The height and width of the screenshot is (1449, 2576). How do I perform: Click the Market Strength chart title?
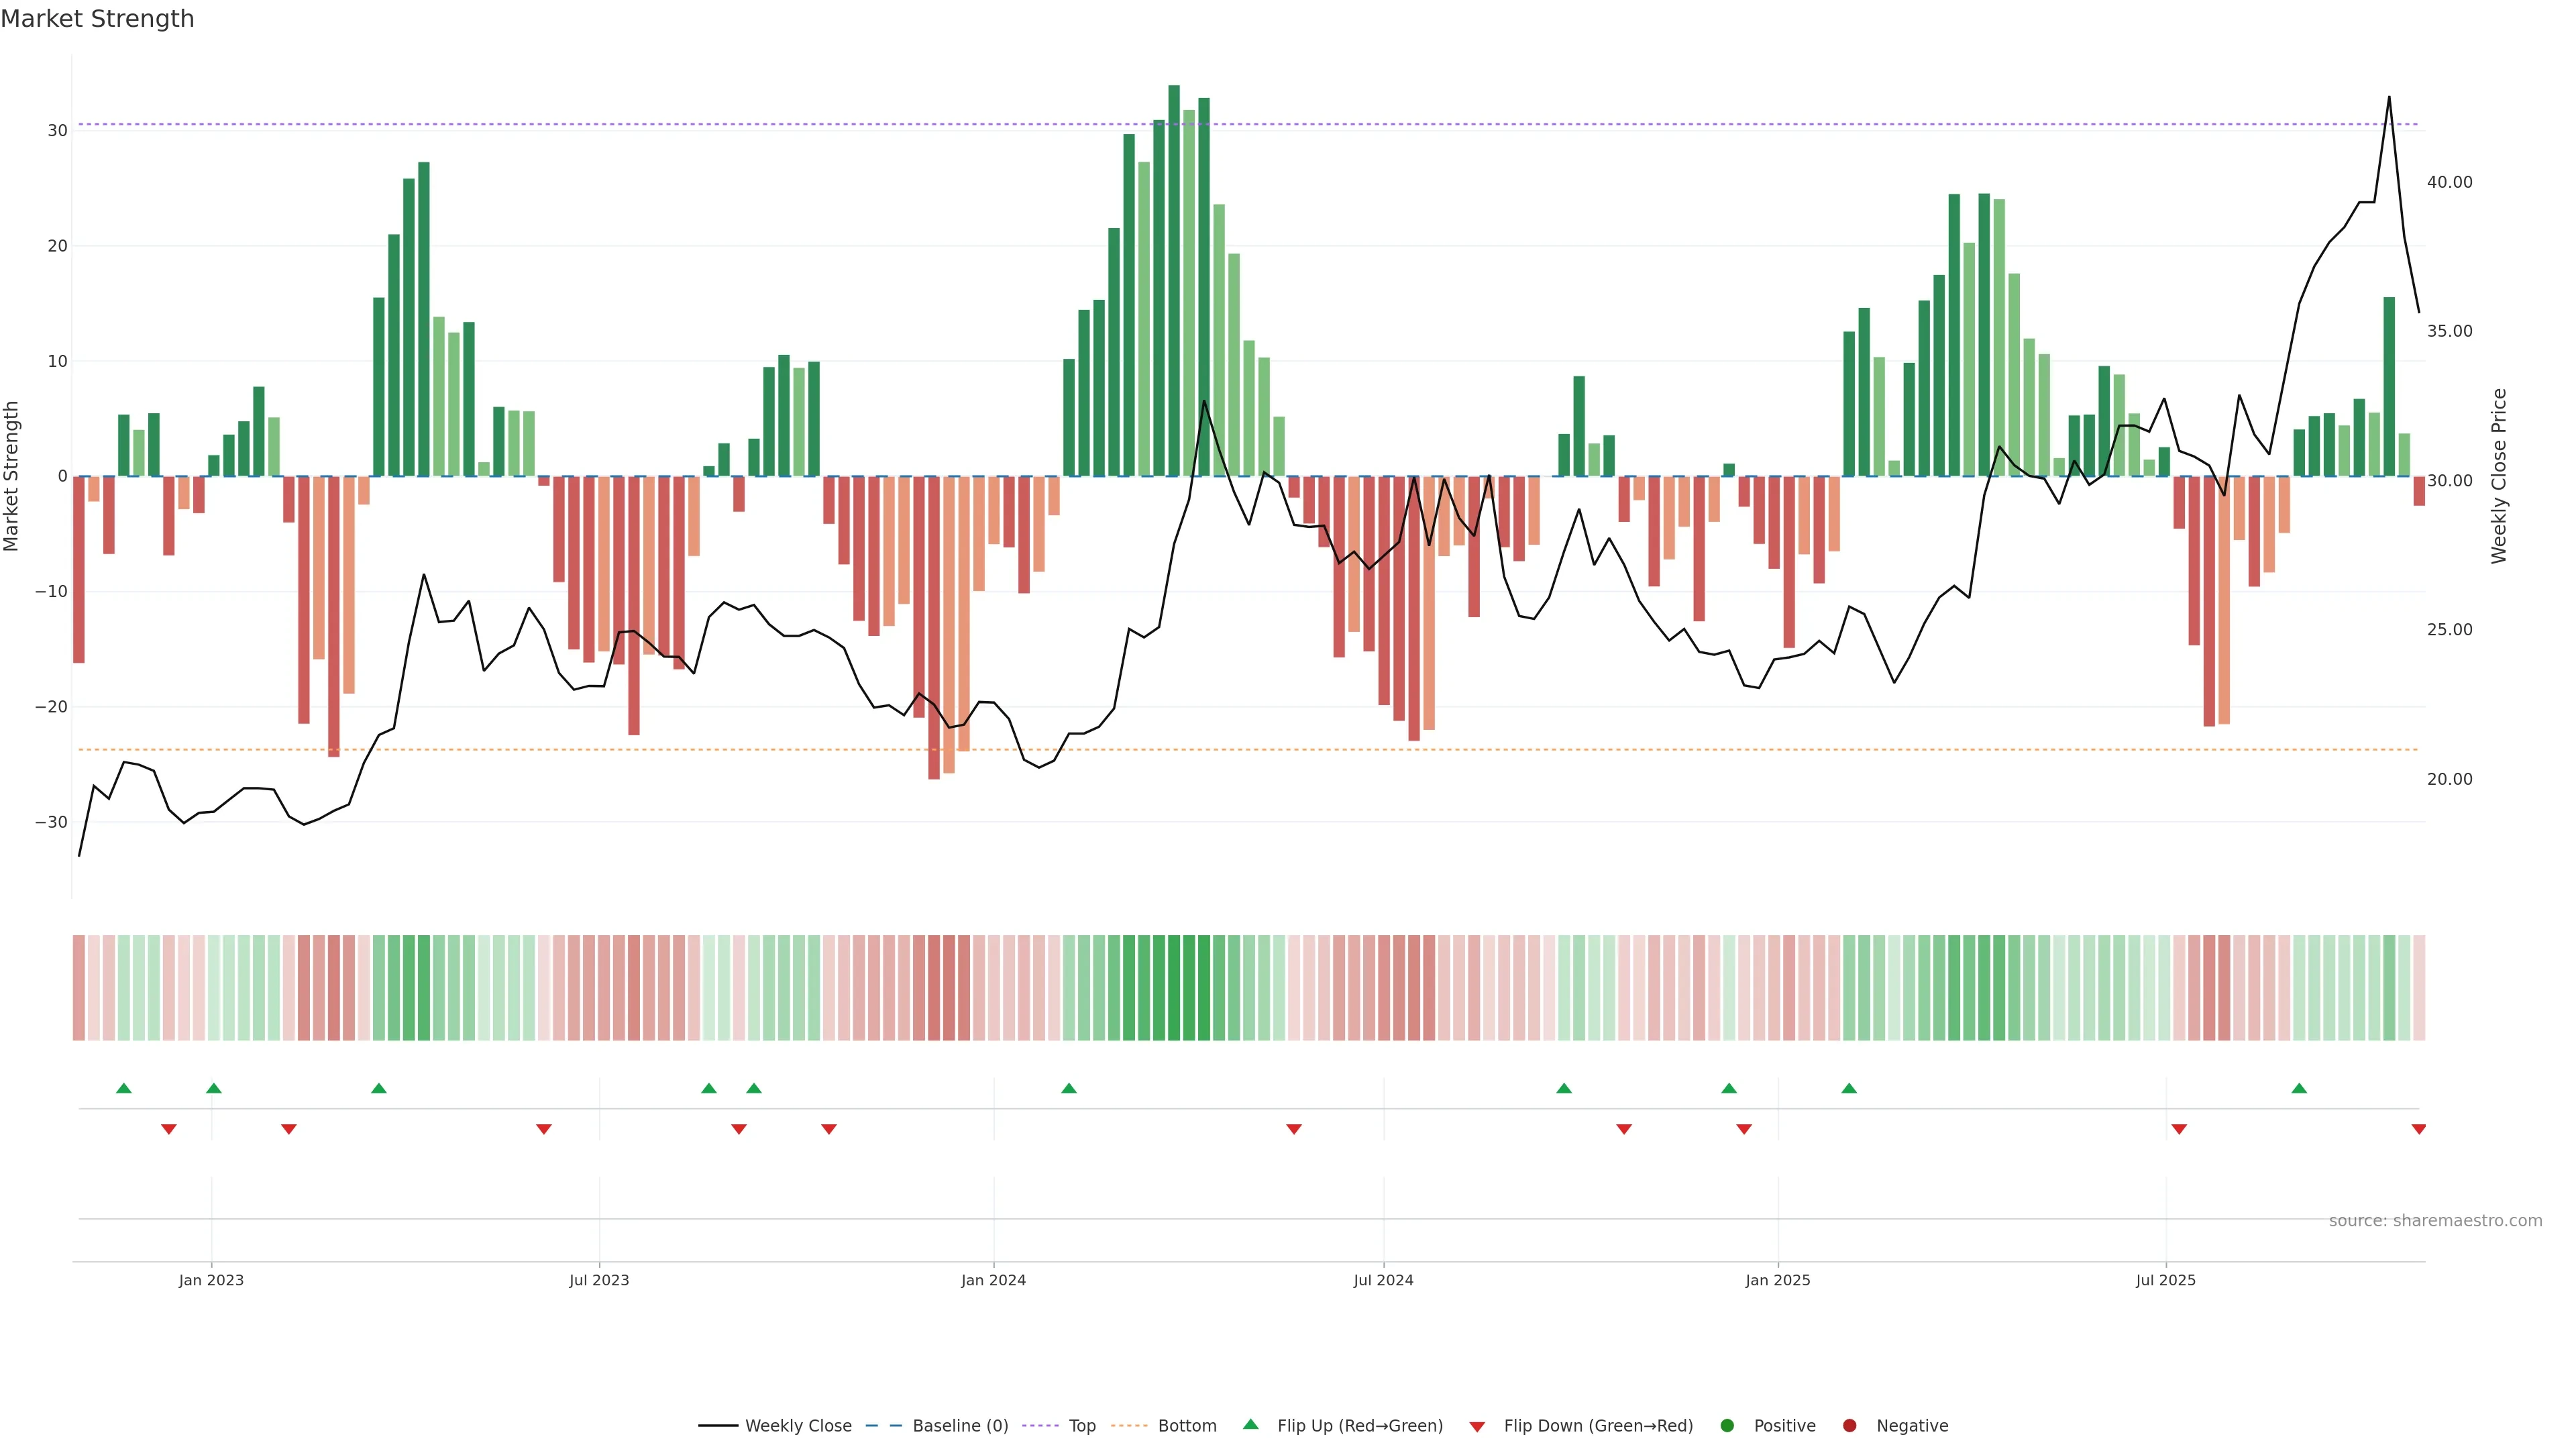point(97,19)
